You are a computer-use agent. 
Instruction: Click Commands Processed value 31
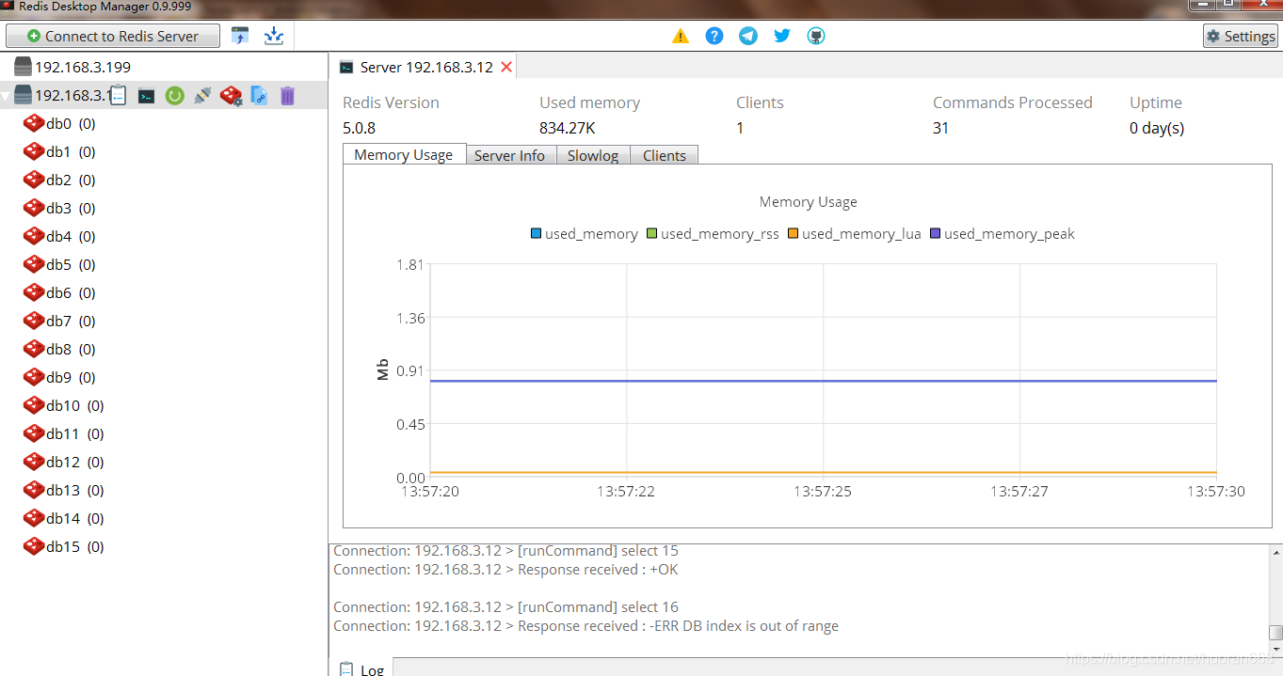tap(941, 128)
